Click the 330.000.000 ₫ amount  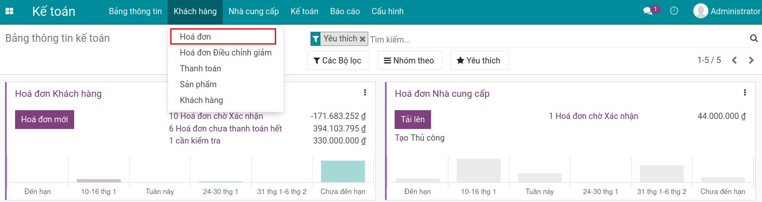339,141
